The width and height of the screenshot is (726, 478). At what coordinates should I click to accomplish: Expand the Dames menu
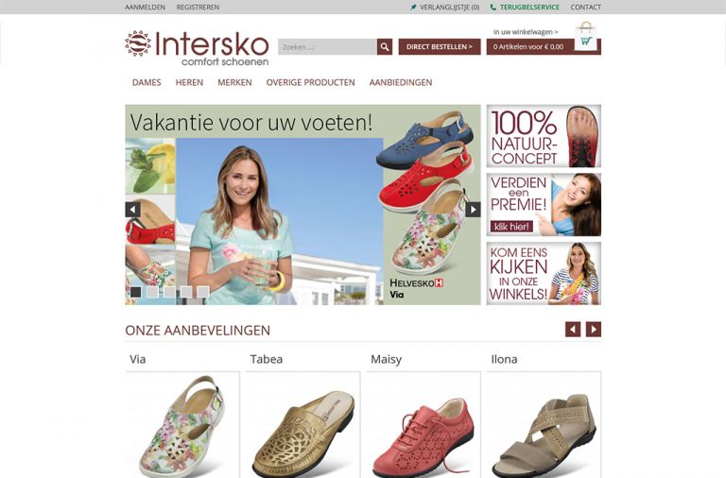pyautogui.click(x=147, y=82)
